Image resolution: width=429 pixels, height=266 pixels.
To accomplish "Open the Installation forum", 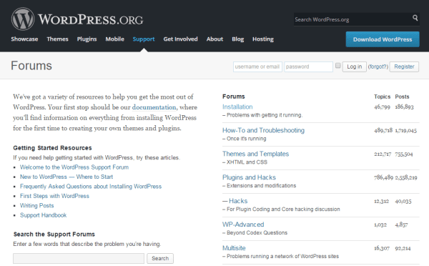I will pos(237,107).
